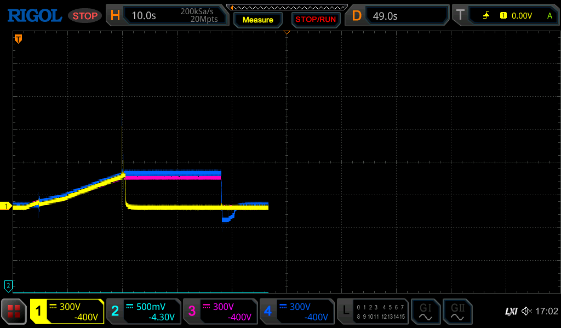Toggle channel 3 magenta trace
This screenshot has height=328, width=561.
click(220, 312)
